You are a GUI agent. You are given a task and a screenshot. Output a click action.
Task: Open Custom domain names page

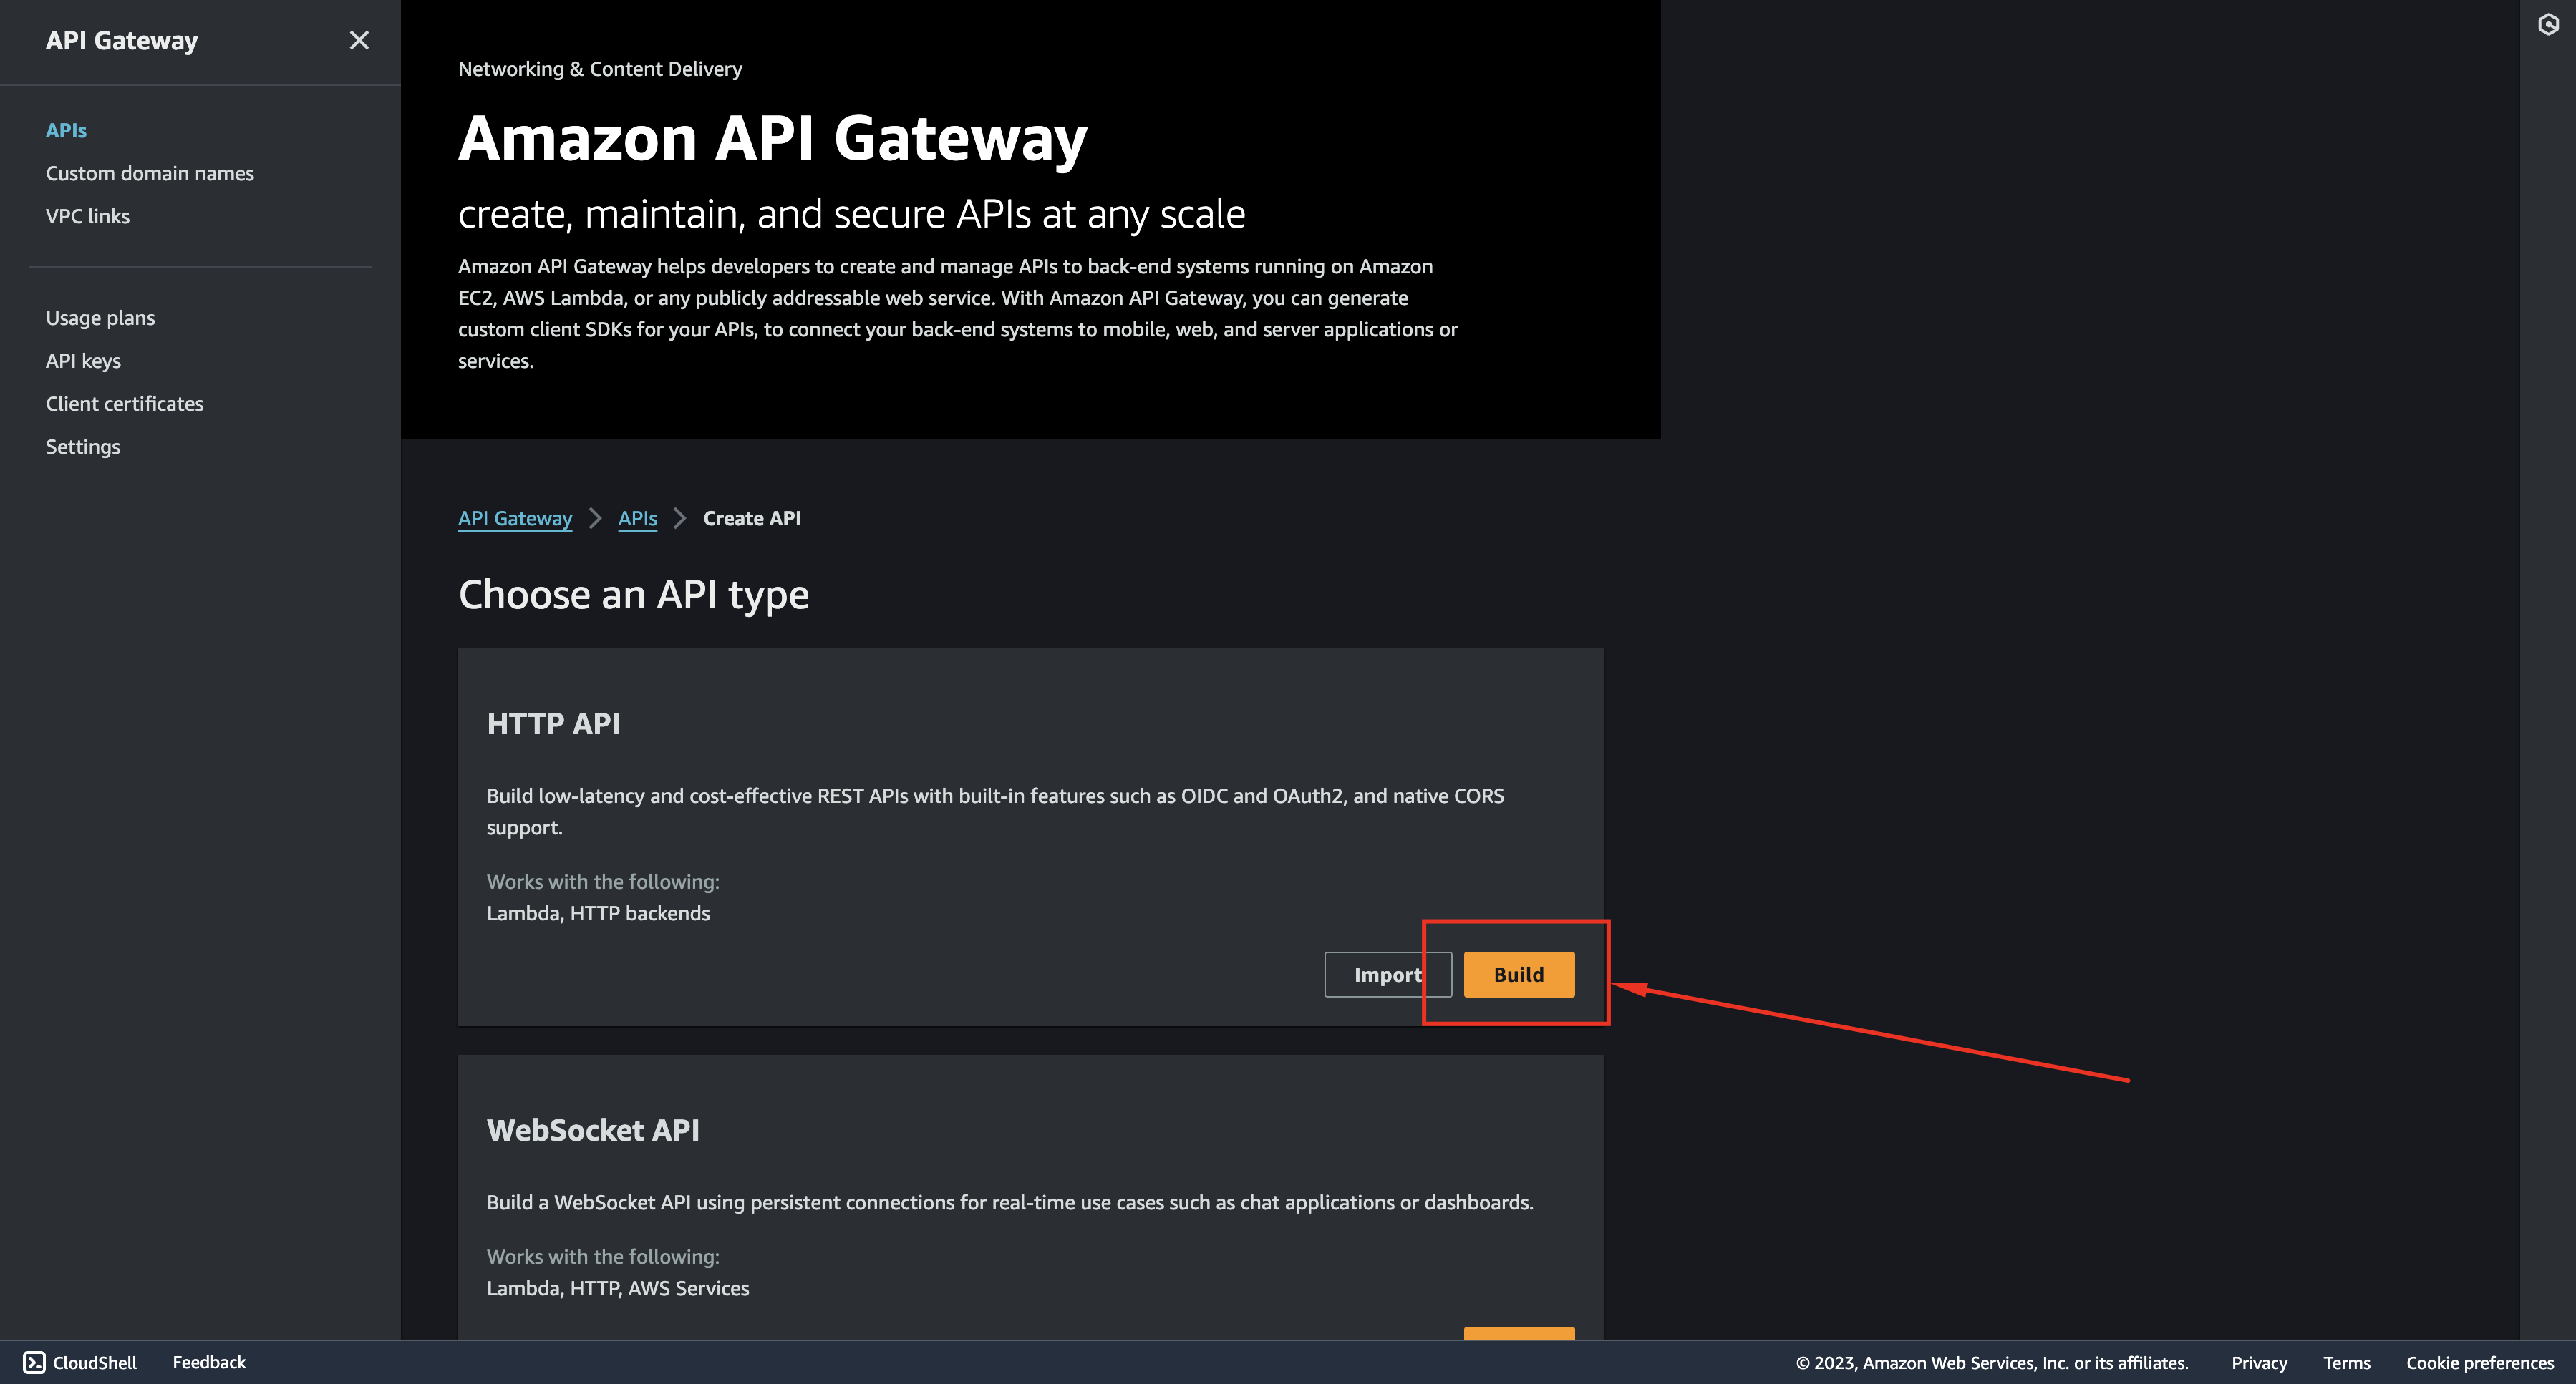coord(150,172)
